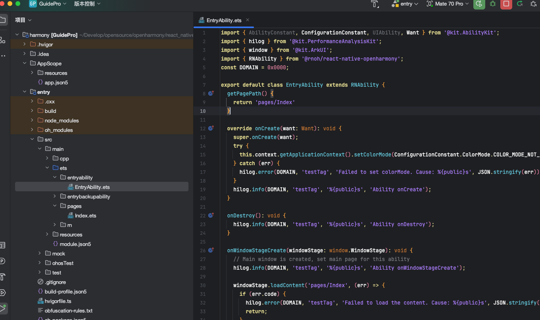Expand the resources folder under AppScope
This screenshot has height=320, width=540.
point(32,73)
